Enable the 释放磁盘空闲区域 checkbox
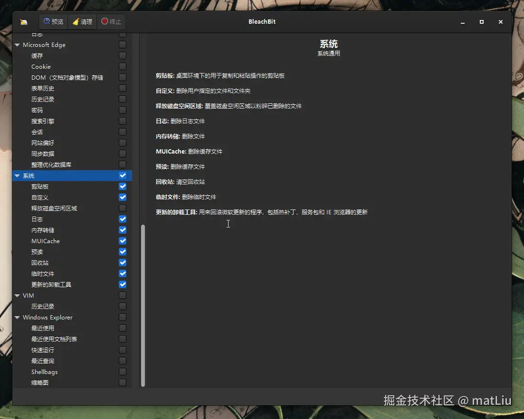The height and width of the screenshot is (419, 524). coord(122,208)
